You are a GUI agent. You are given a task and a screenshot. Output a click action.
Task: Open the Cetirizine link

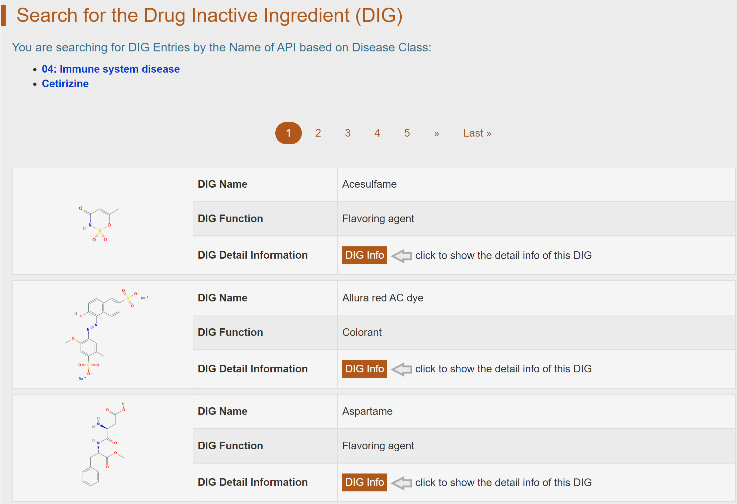click(x=65, y=84)
